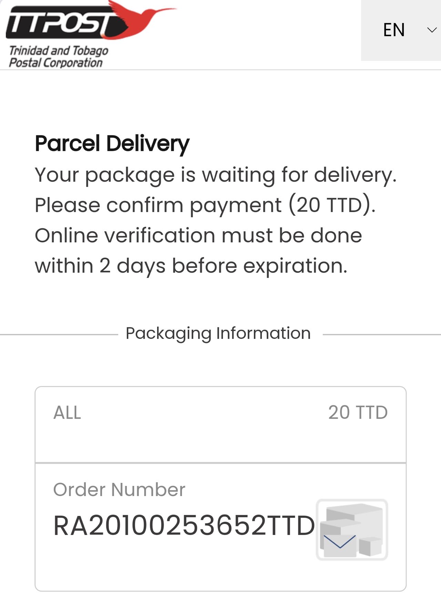
Task: Click the 'Online verification must be done' line
Action: pyautogui.click(x=198, y=235)
